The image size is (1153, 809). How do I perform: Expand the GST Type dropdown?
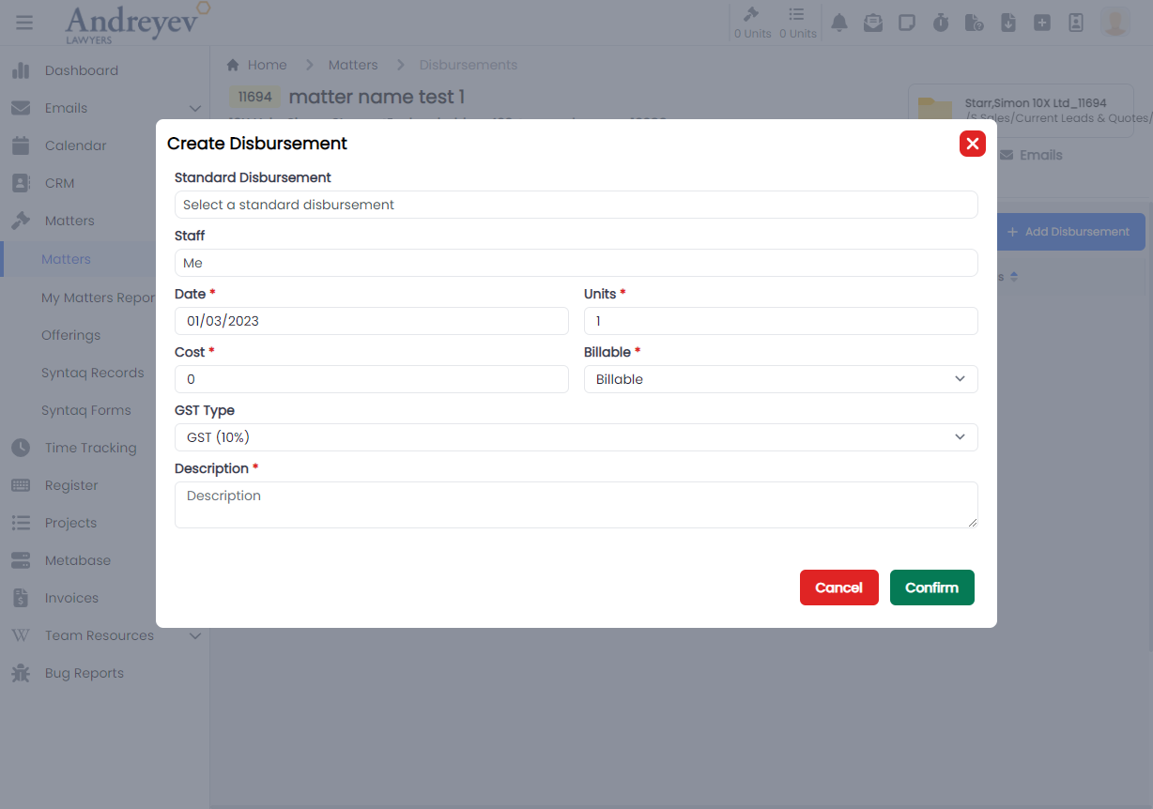pyautogui.click(x=576, y=437)
